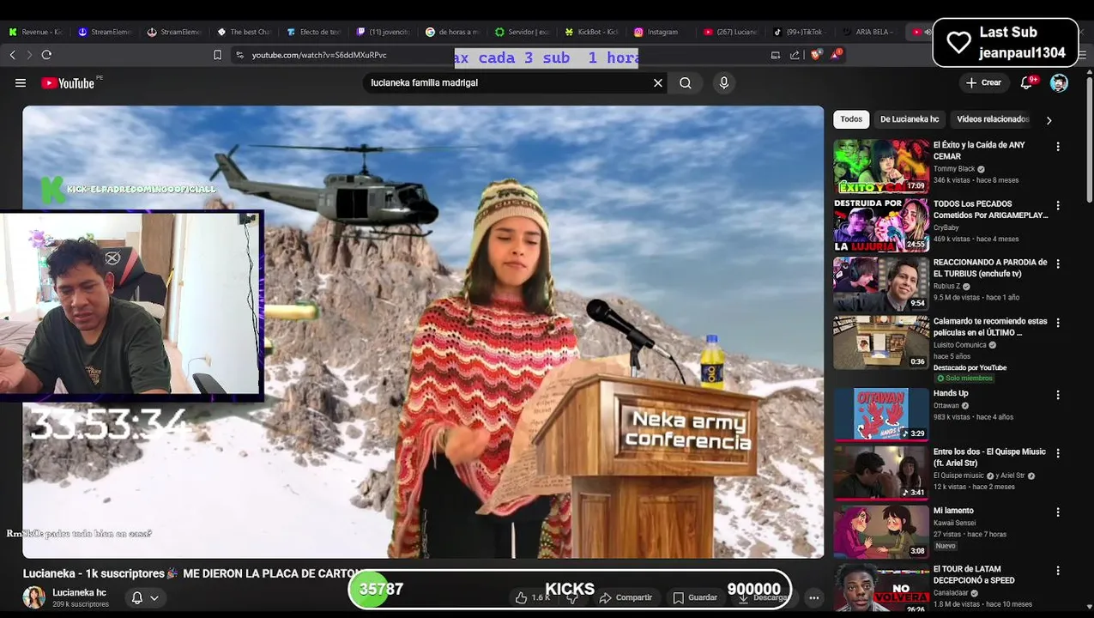1094x618 pixels.
Task: Go back with the browser back arrow
Action: [x=13, y=55]
